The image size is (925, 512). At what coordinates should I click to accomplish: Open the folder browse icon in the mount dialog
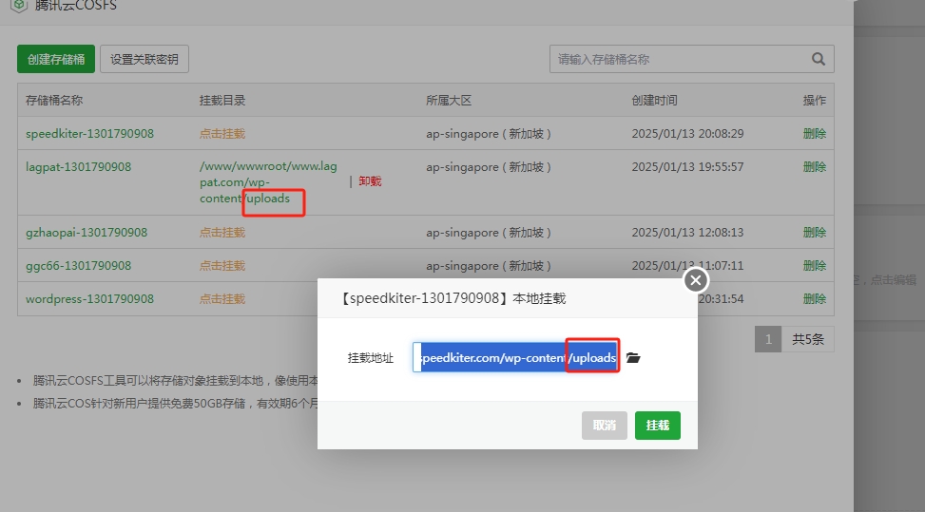[x=633, y=357]
